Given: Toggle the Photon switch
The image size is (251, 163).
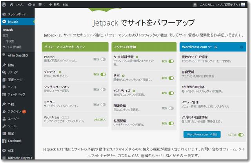Looking at the screenshot, I should [103, 59].
